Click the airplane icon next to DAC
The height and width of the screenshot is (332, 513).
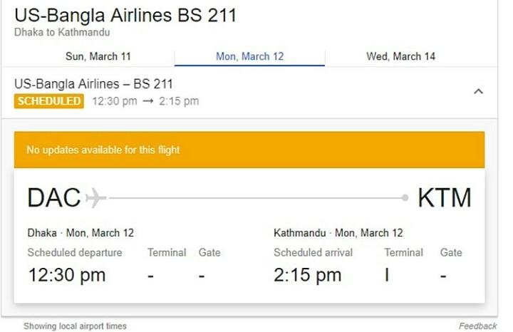point(95,197)
